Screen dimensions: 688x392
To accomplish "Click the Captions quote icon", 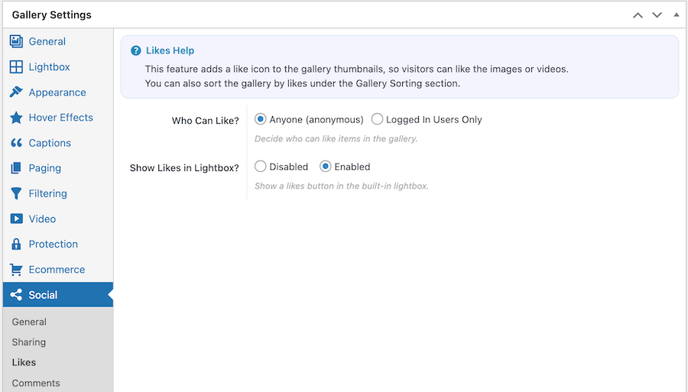I will point(16,143).
